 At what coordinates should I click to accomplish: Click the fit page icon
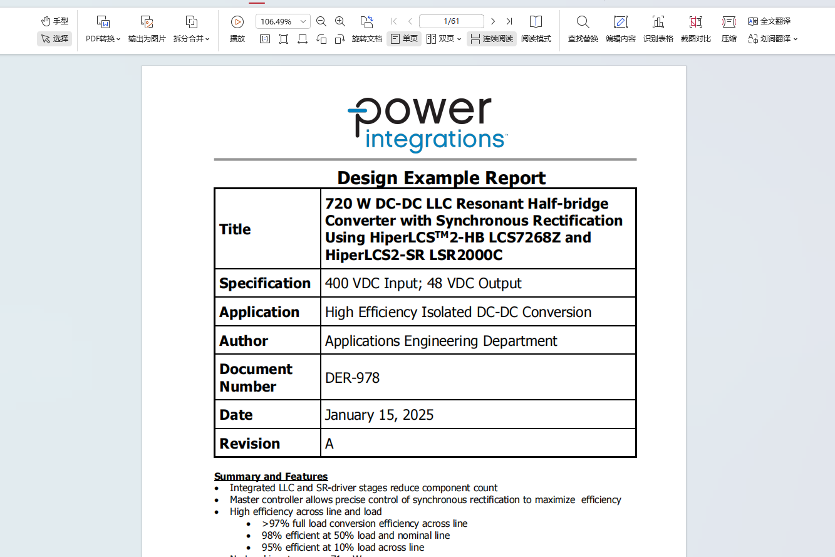coord(284,39)
